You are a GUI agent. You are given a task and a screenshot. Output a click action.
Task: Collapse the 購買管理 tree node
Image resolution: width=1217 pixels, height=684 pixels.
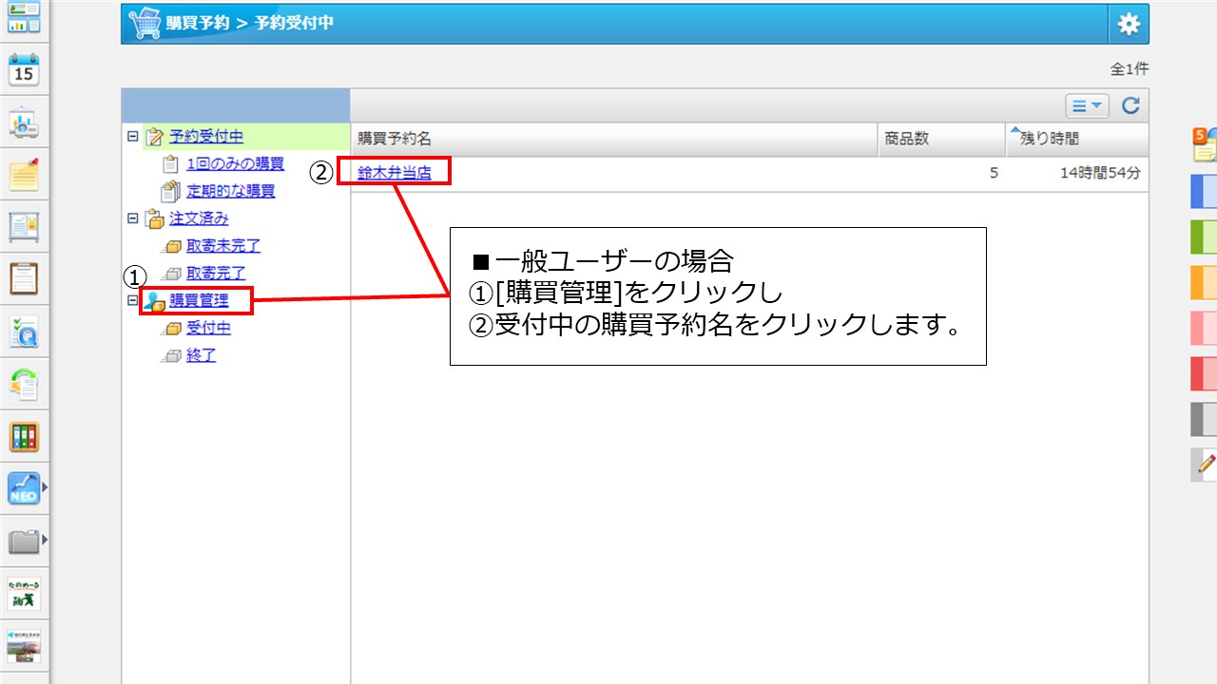[133, 301]
